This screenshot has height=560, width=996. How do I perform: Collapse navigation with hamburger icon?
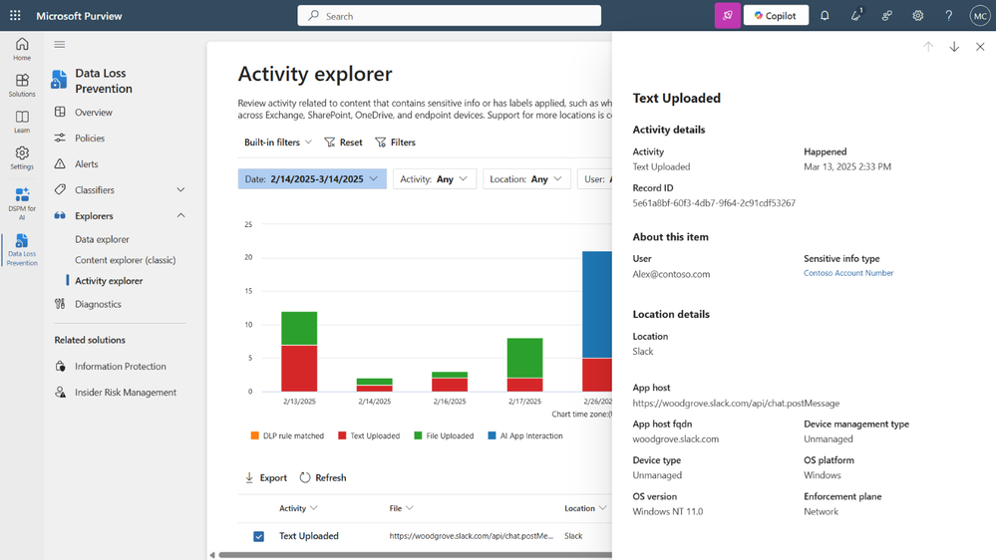[x=60, y=45]
